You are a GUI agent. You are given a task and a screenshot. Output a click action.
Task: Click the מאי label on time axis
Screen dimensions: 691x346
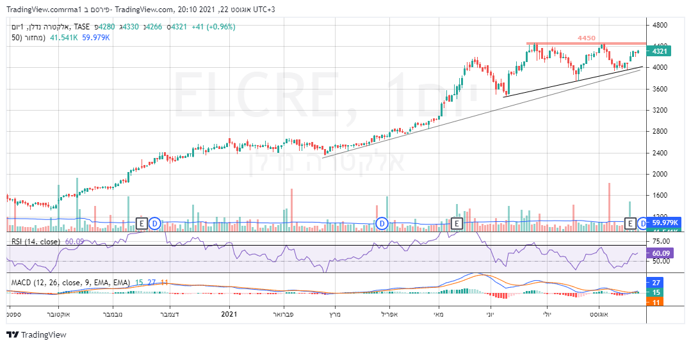pos(439,314)
